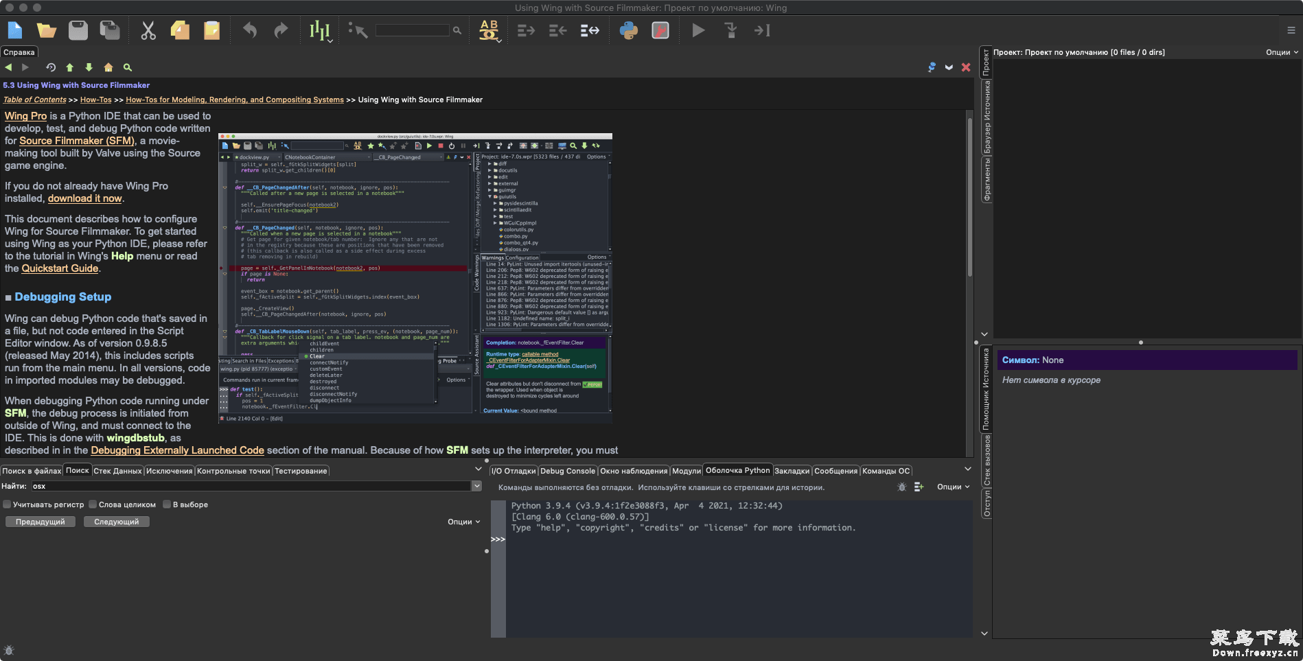The image size is (1303, 661).
Task: Open hamburger menu at toolbar right
Action: 1291,30
